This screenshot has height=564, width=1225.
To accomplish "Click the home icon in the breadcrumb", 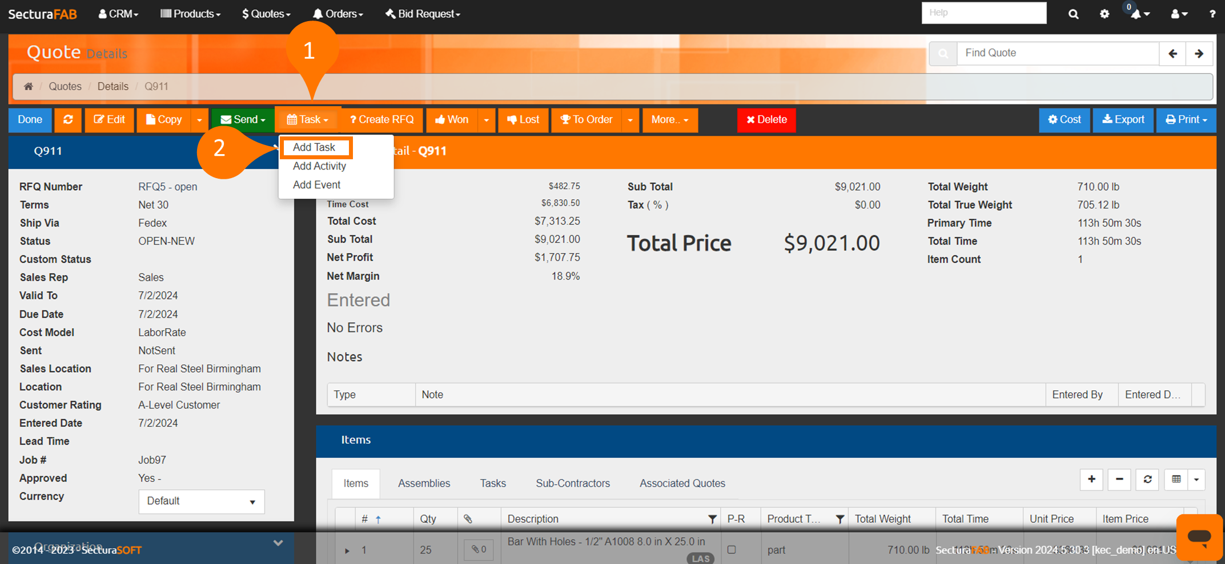I will (x=28, y=86).
